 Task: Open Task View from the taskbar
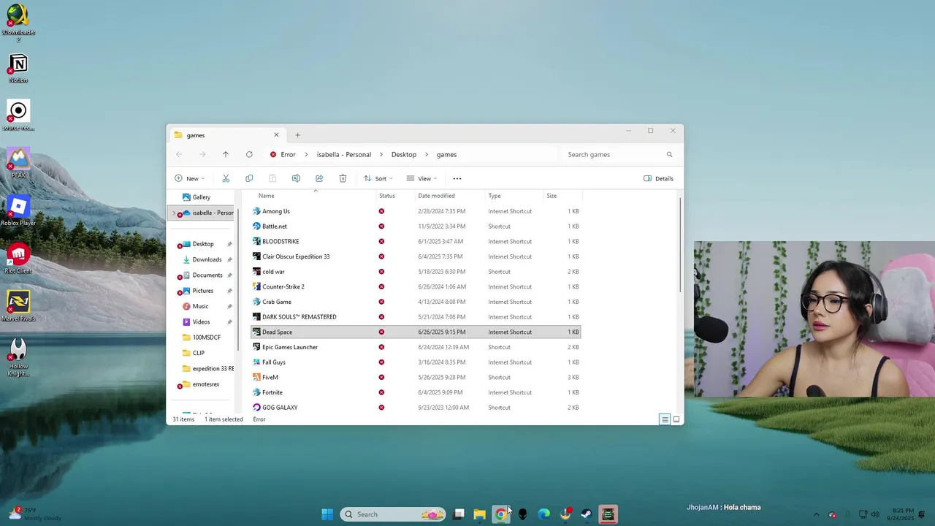click(459, 514)
